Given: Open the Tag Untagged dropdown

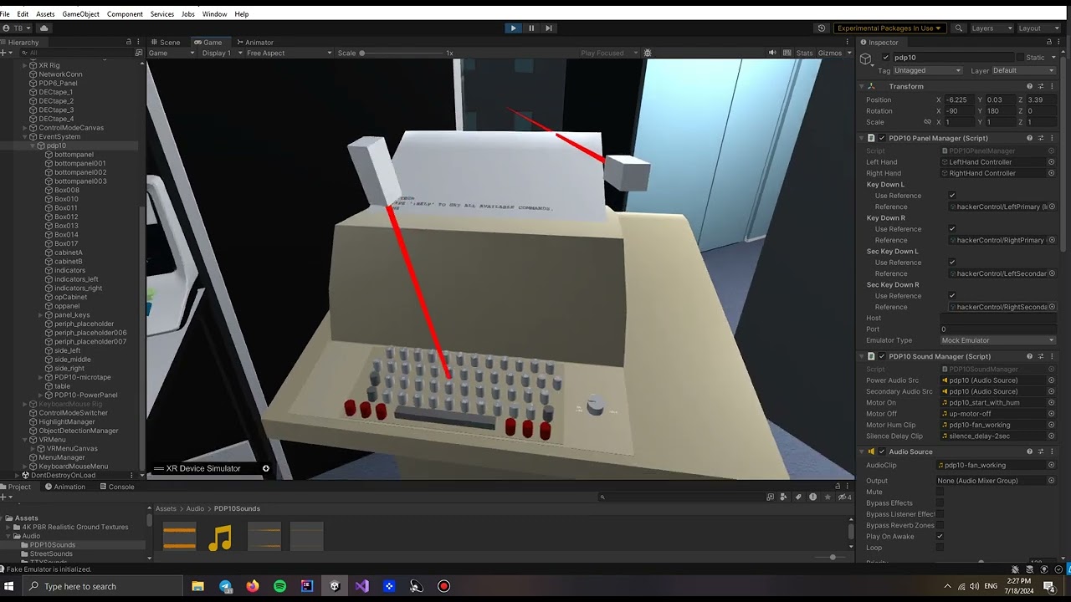Looking at the screenshot, I should [928, 71].
